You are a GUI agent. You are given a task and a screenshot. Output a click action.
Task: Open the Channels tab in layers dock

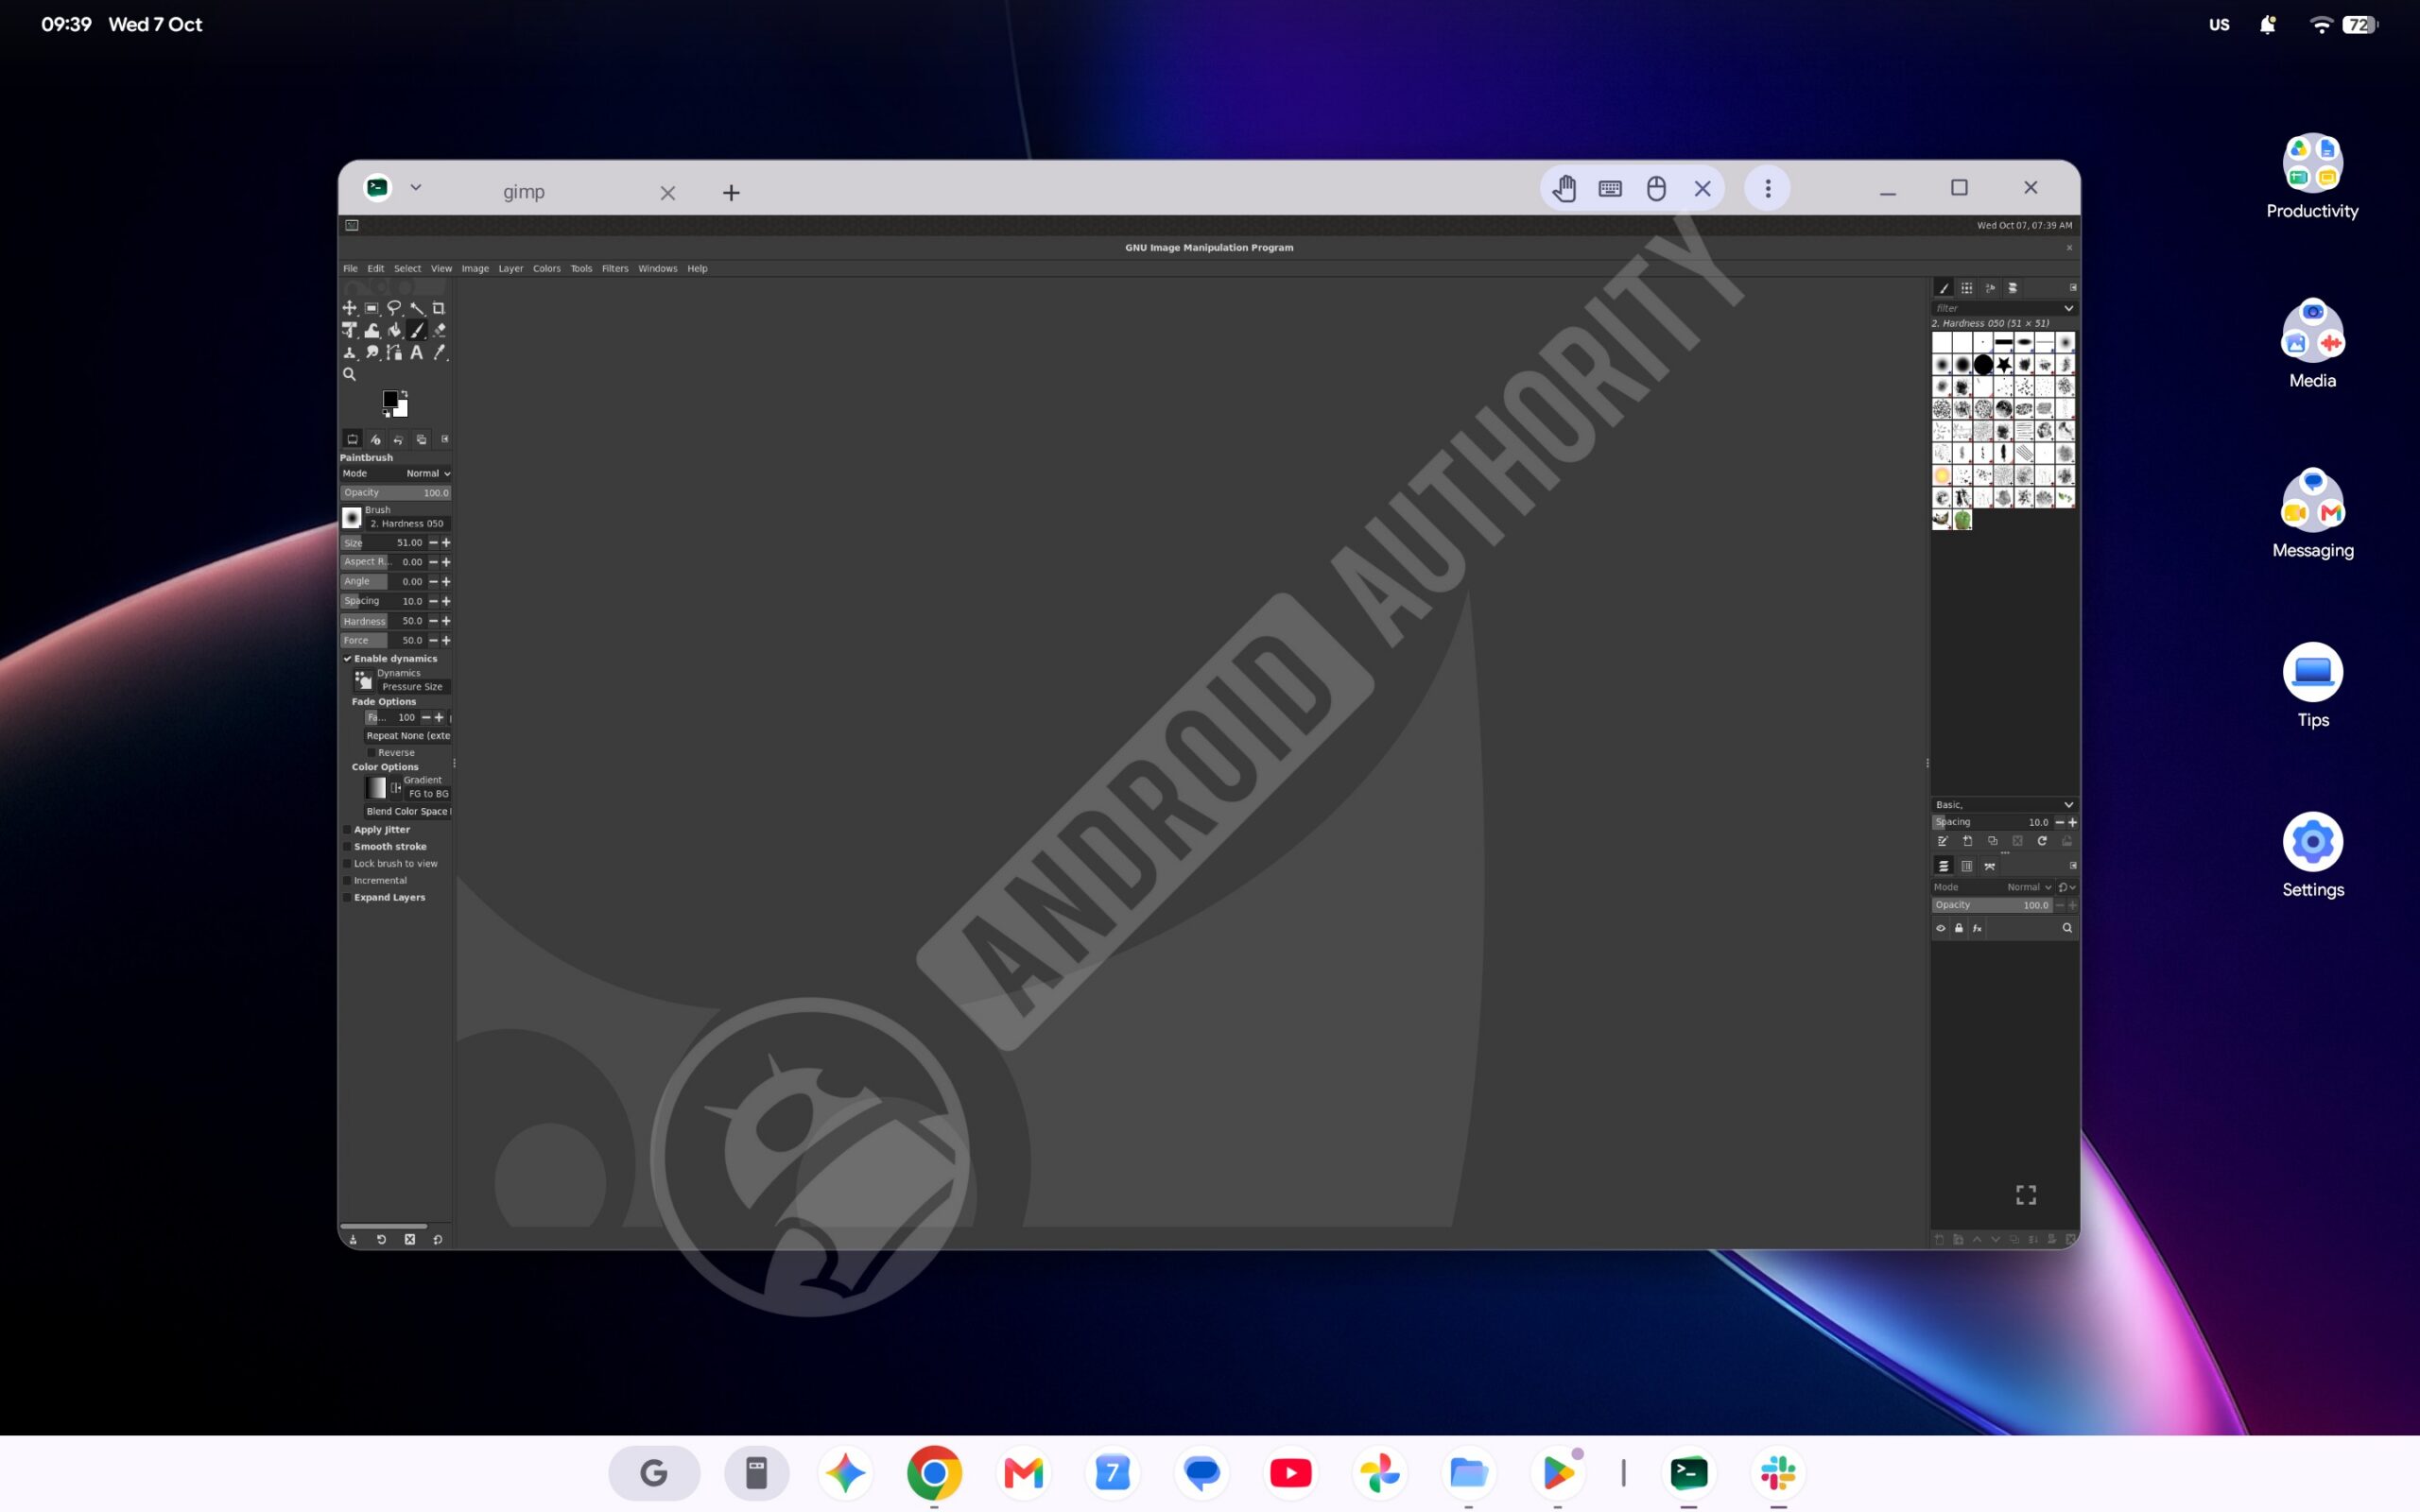tap(1967, 866)
